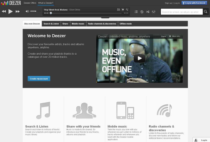Expand the video's More info dropdown
The width and height of the screenshot is (210, 142).
[175, 36]
